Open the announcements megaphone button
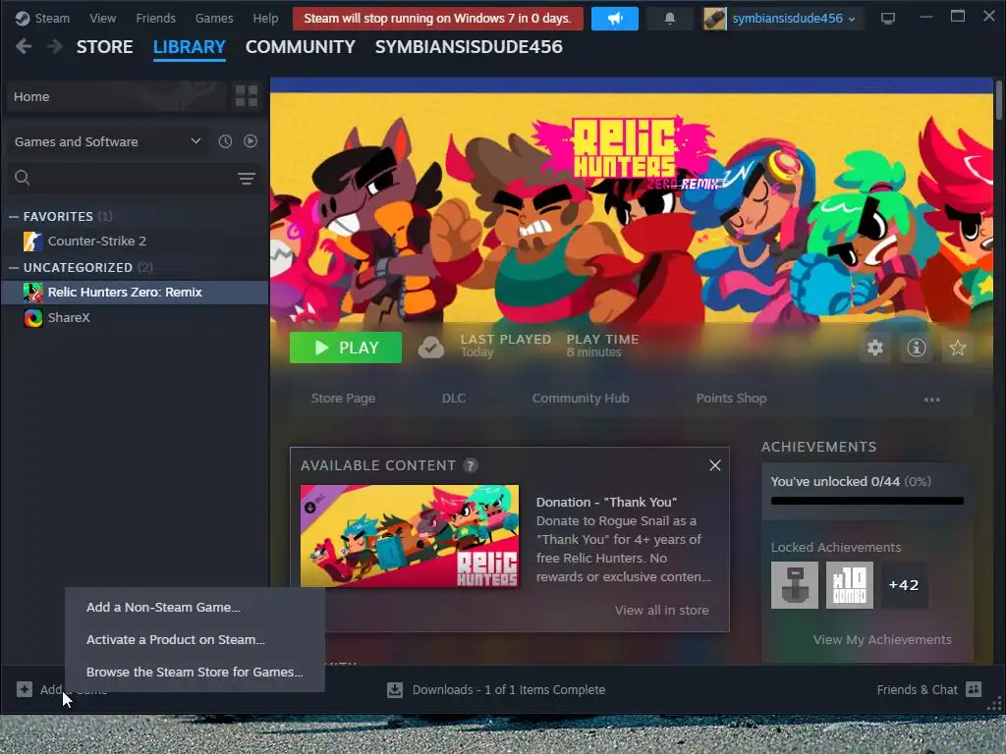This screenshot has width=1006, height=754. click(615, 19)
